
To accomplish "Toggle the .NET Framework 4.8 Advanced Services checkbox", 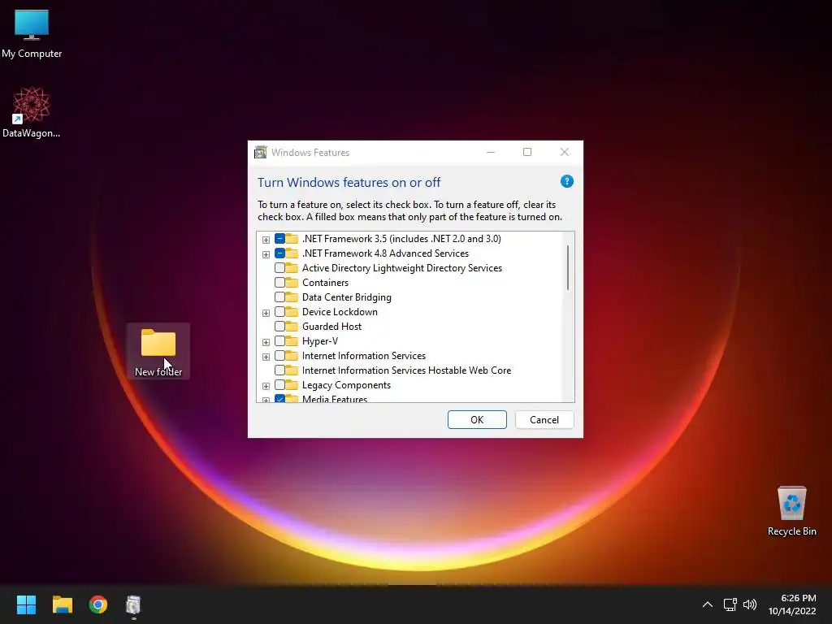I will [279, 253].
